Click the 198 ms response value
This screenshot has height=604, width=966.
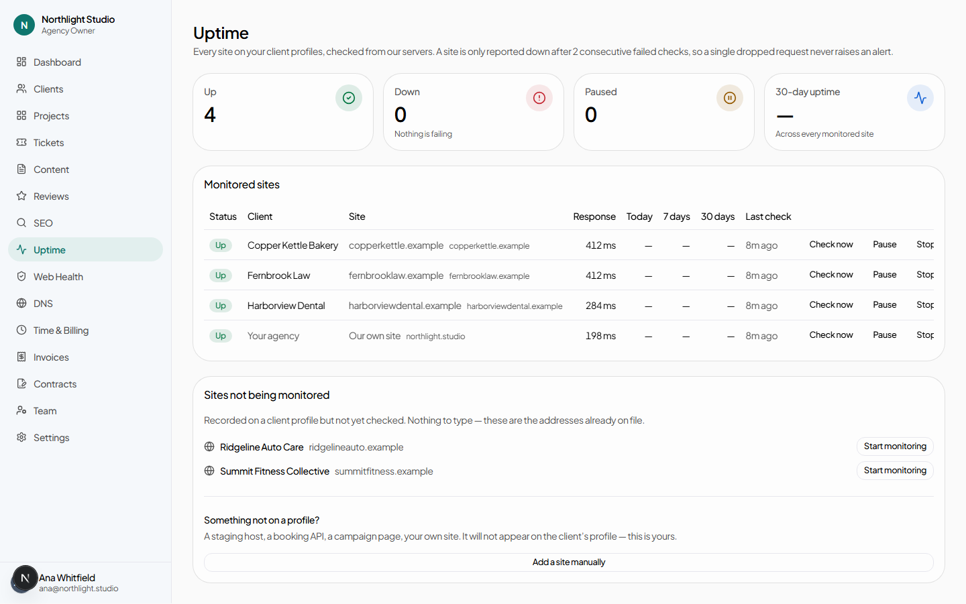[600, 336]
